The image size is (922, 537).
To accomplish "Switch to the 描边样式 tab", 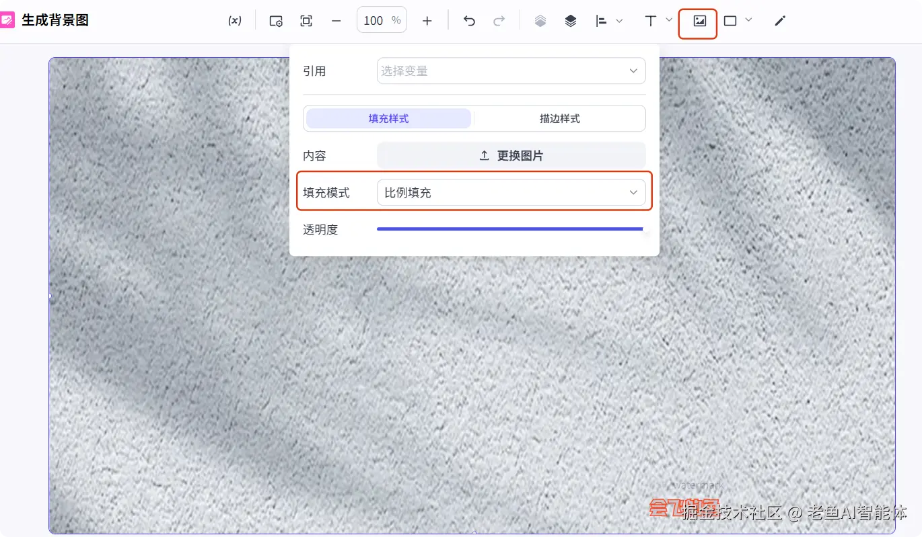I will point(559,118).
